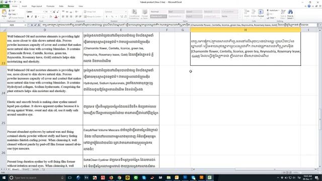Click the Insert Function fx button

[39, 25]
